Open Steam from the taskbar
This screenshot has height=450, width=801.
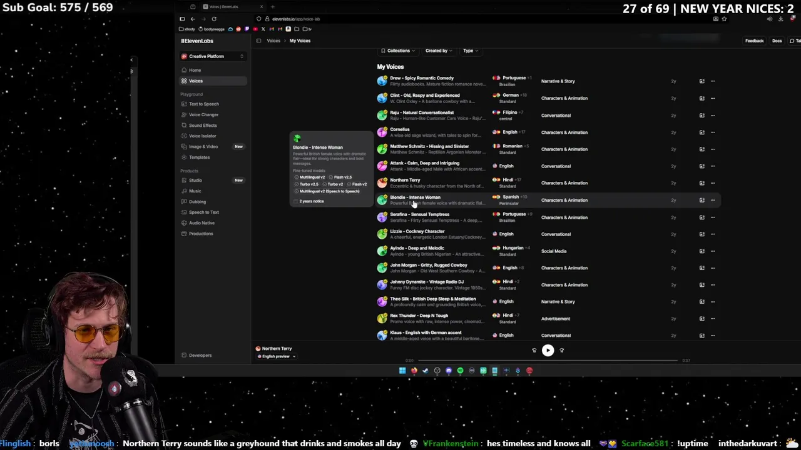426,371
